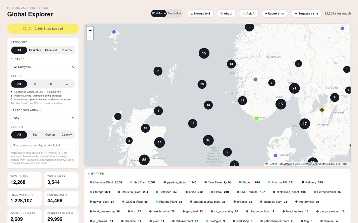Open the cluster marker showing 7 sites
358x223 pixels.
point(158,71)
